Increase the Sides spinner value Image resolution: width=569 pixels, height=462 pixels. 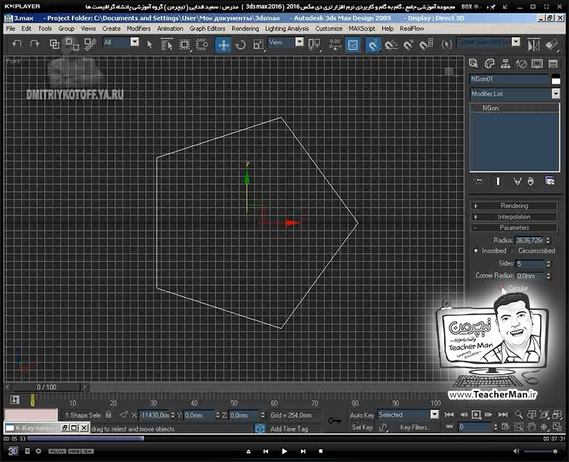pos(548,262)
